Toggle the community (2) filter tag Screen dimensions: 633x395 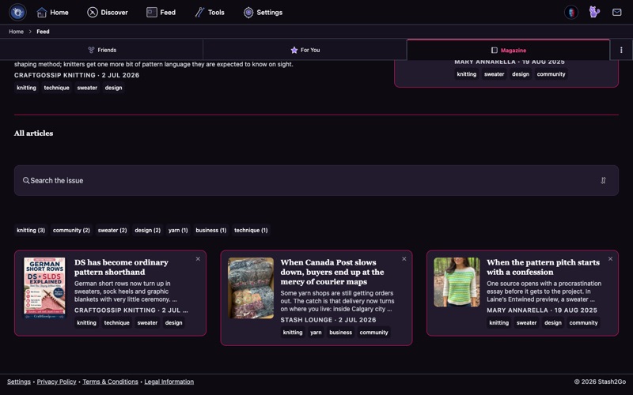[x=71, y=230]
